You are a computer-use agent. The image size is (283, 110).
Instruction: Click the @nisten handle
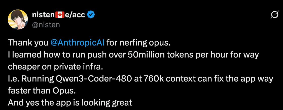(46, 24)
